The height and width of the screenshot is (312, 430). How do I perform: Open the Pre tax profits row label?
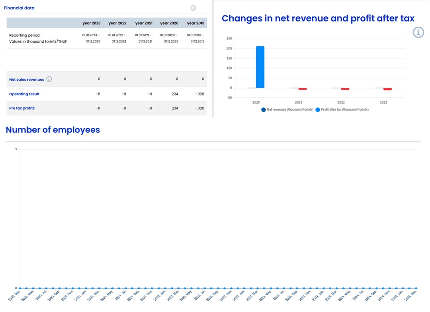pos(22,108)
